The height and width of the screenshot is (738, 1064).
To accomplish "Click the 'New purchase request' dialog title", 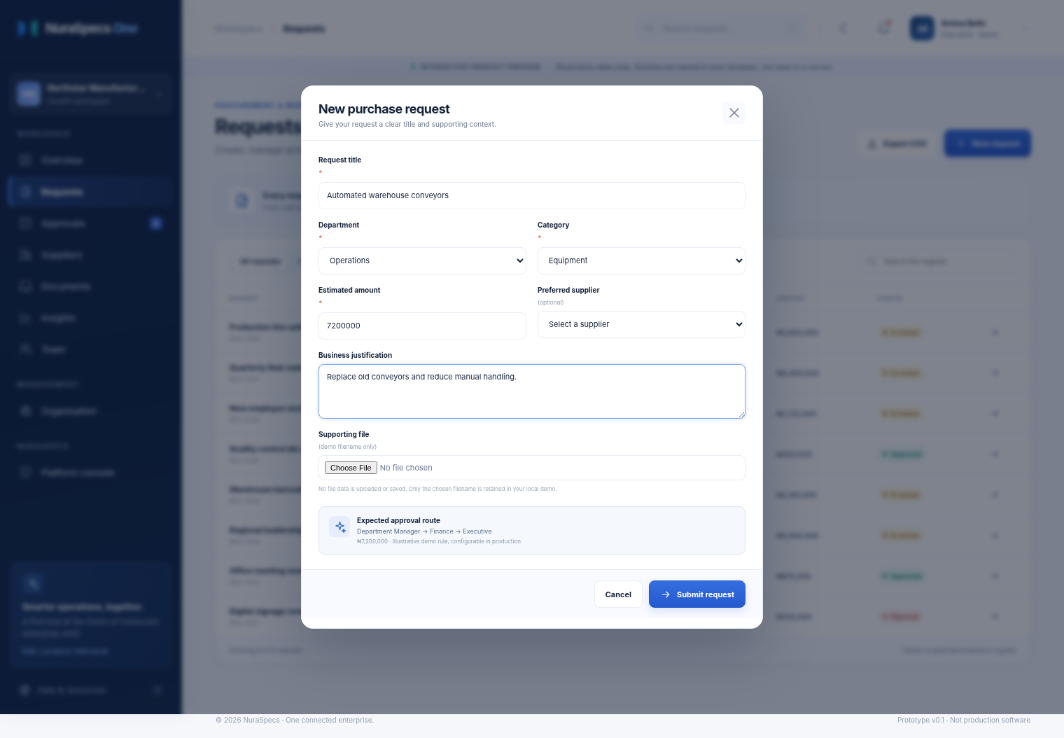I will click(x=384, y=109).
